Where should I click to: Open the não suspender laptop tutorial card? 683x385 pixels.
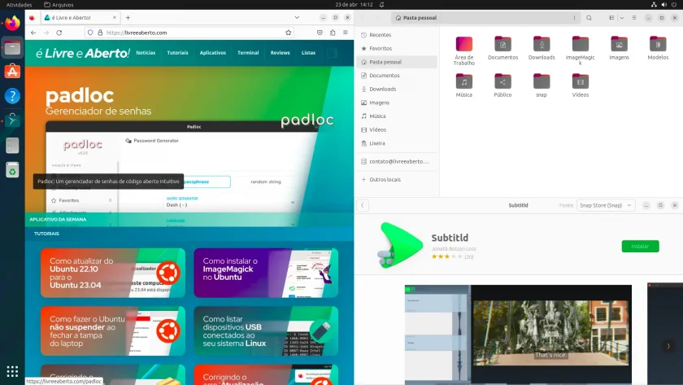(113, 331)
